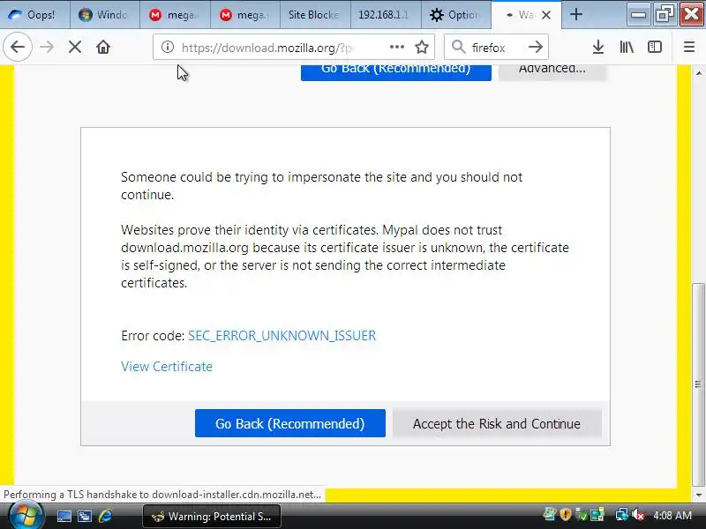Open the Library menu
This screenshot has height=529, width=706.
627,47
